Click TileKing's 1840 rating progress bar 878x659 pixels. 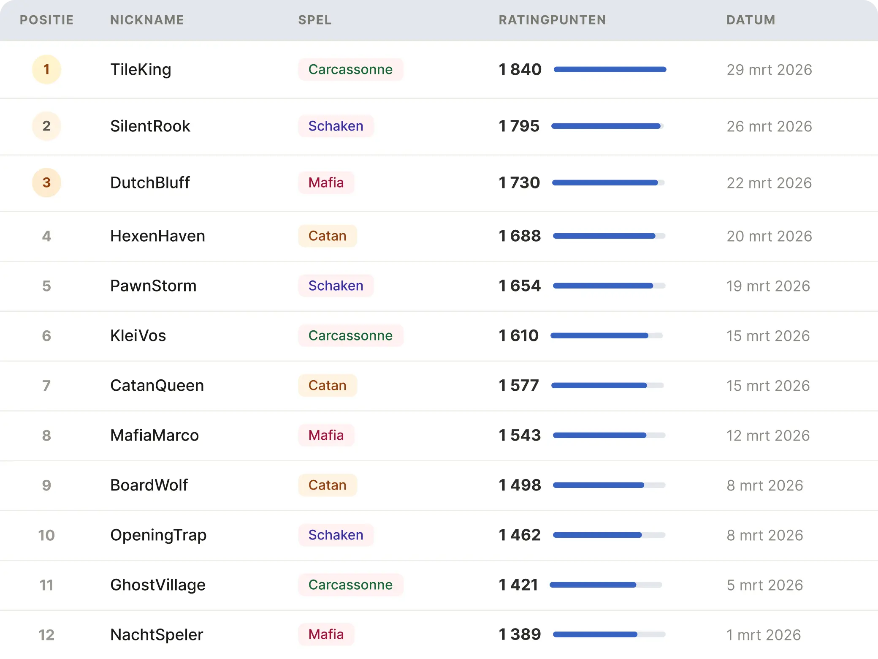pyautogui.click(x=610, y=69)
